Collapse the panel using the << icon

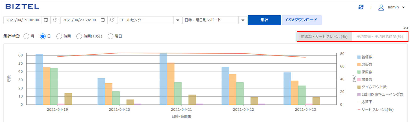(406, 28)
